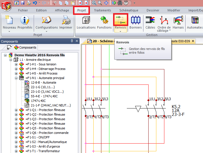This screenshot has width=203, height=153.
Task: Pin the Composants panel
Action: pyautogui.click(x=72, y=41)
